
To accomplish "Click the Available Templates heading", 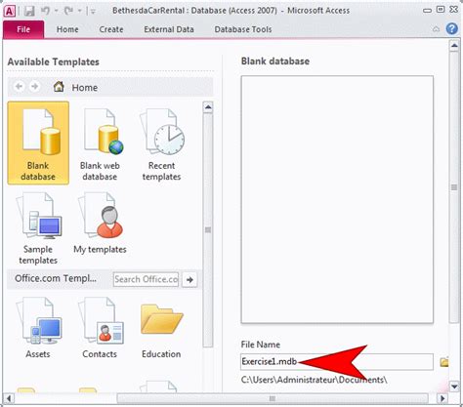I will click(x=54, y=61).
